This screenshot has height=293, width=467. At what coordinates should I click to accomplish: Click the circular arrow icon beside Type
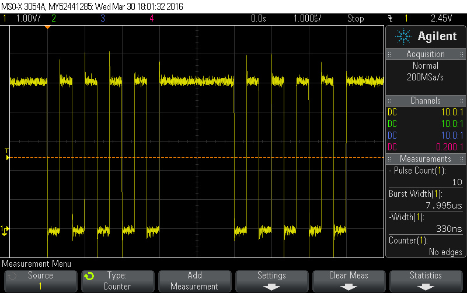click(89, 276)
